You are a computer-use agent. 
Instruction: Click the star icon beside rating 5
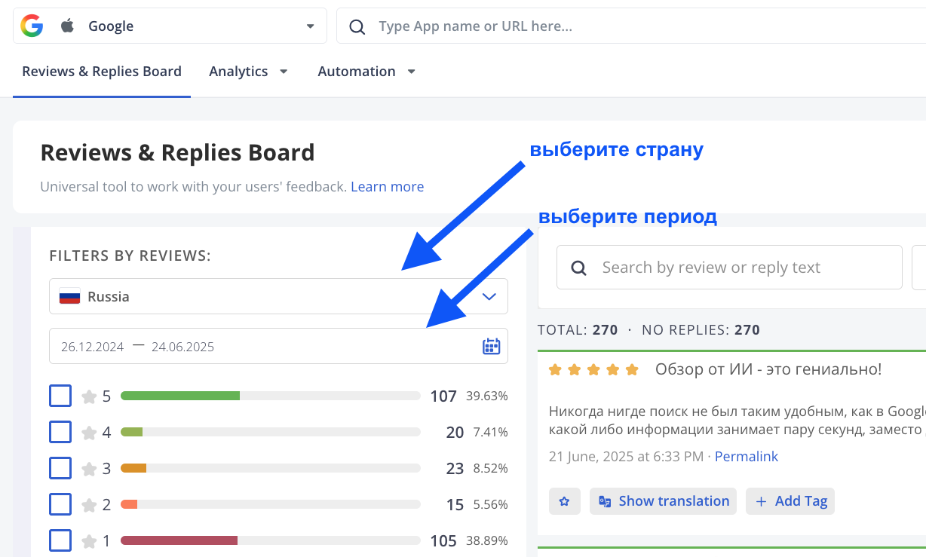[89, 396]
